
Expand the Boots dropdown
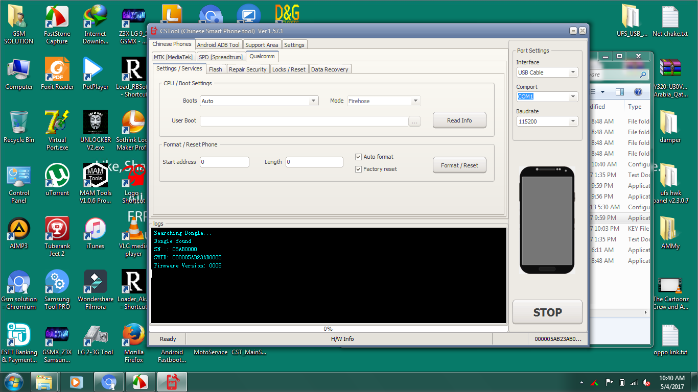tap(313, 101)
